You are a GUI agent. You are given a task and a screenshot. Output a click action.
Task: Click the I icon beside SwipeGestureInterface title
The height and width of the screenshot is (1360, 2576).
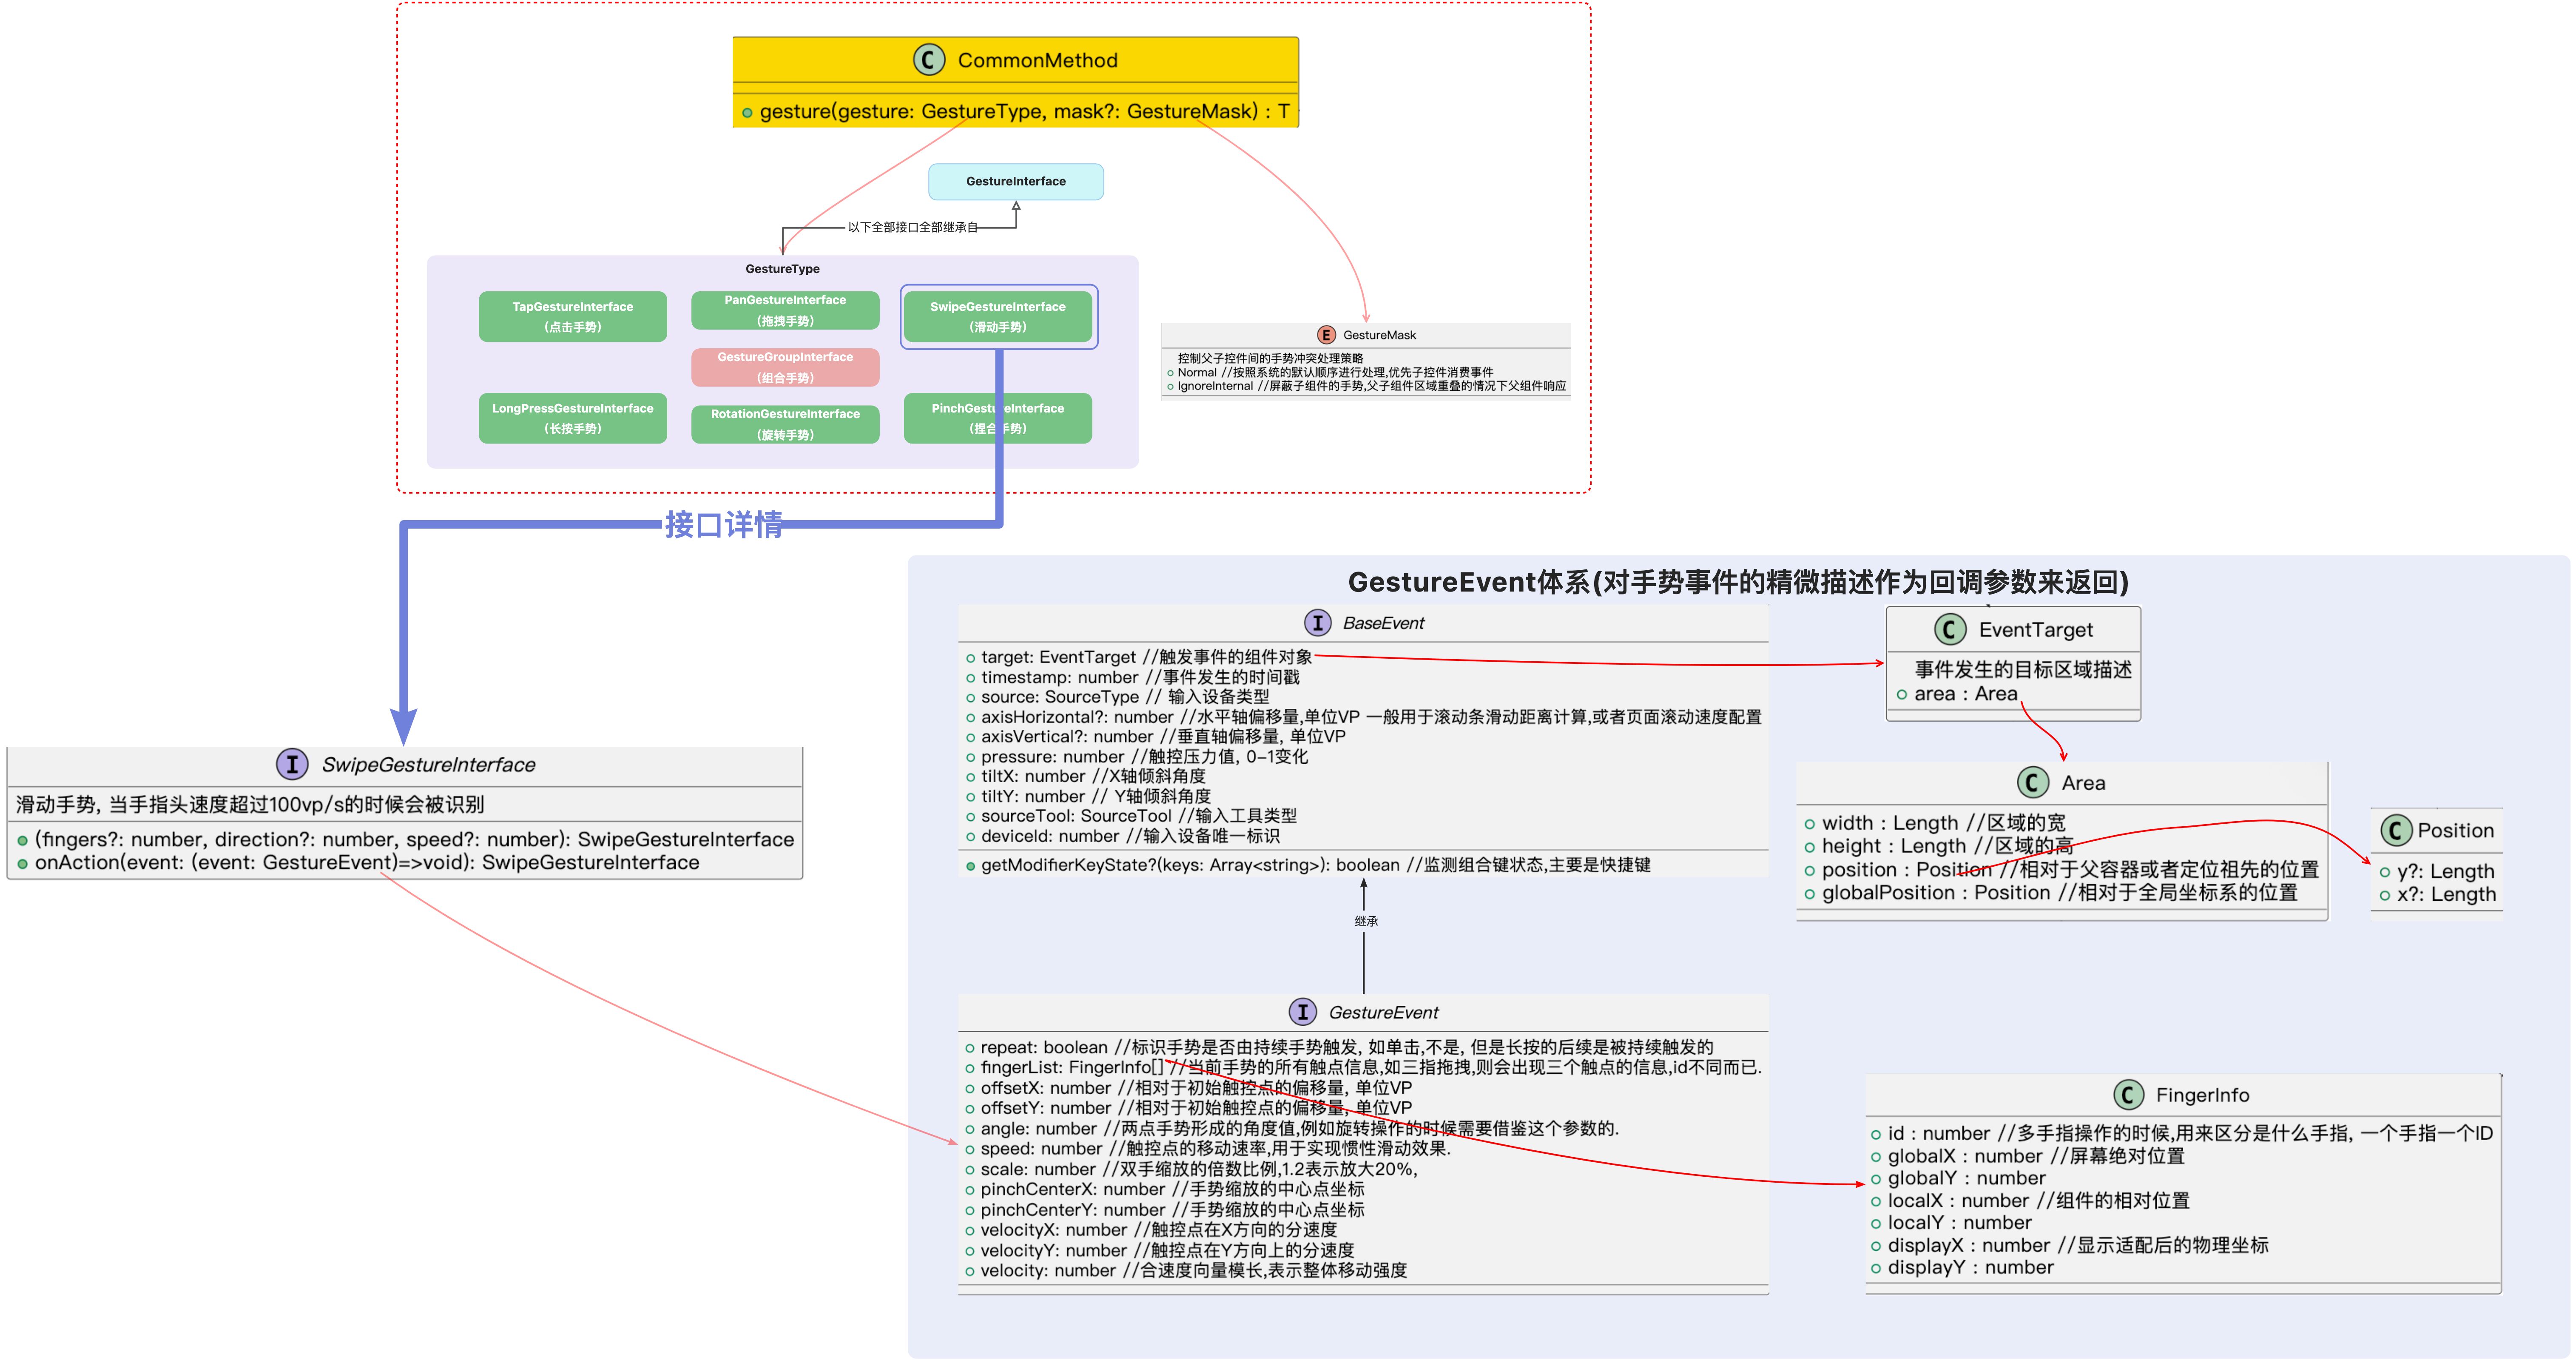[x=292, y=765]
